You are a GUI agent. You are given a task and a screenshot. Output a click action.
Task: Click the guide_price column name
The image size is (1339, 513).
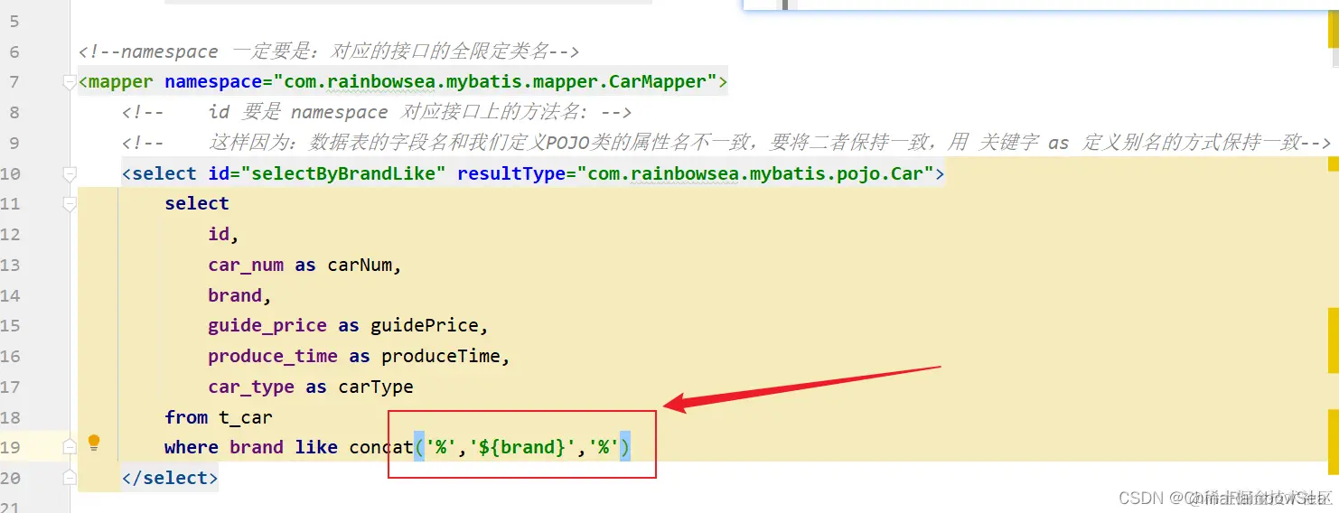(267, 326)
